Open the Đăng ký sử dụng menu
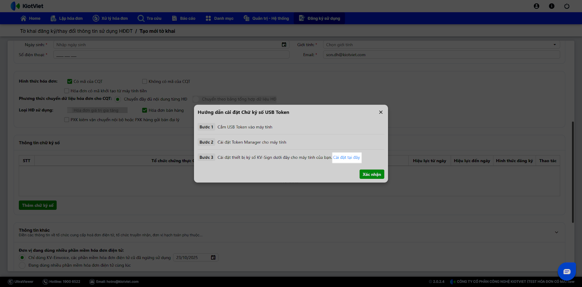Viewport: 582px width, 287px height. tap(320, 18)
